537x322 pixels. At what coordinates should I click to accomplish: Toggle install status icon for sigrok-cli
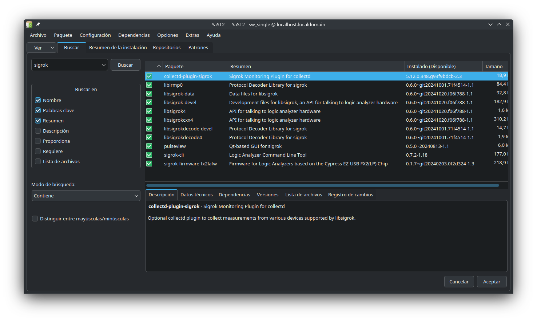[149, 155]
